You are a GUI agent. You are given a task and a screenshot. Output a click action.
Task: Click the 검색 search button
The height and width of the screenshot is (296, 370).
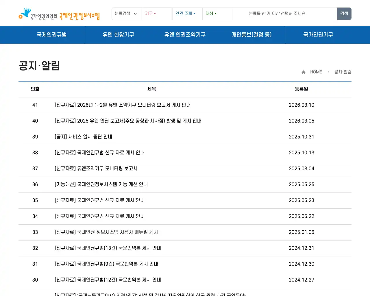[344, 14]
